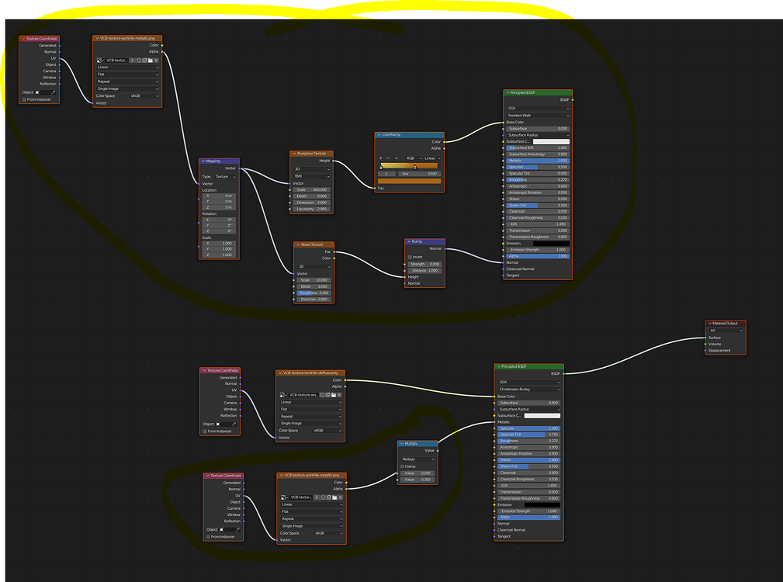Click user count 2 in metallic.png node feeding Multiply
783x582 pixels.
tap(317, 497)
